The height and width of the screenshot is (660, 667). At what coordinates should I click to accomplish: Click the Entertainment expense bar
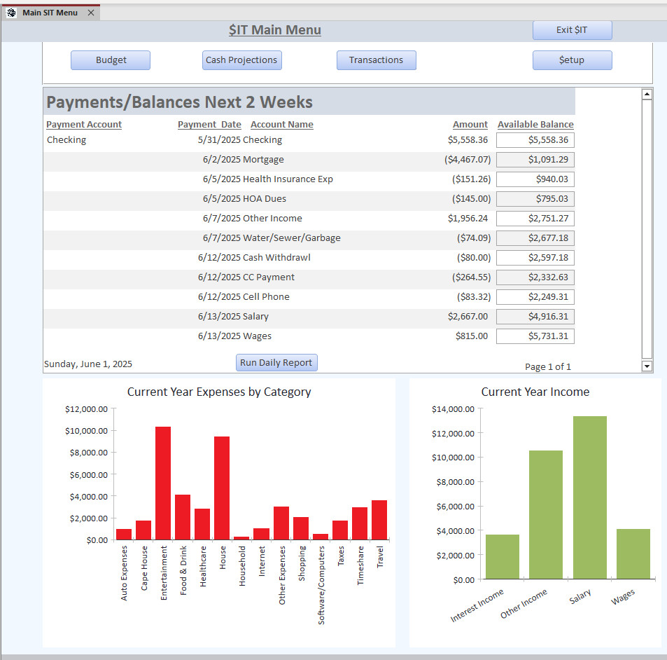[163, 483]
